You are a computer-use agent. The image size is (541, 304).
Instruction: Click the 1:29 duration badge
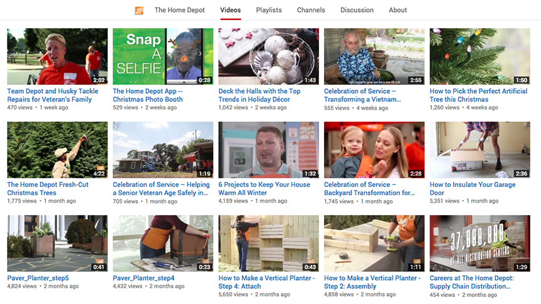[x=521, y=267]
